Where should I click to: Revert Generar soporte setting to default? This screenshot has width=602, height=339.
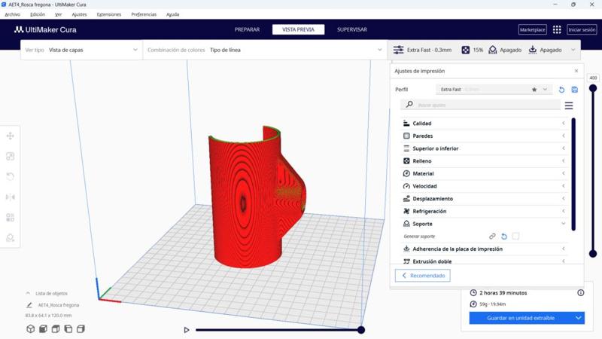(x=504, y=236)
